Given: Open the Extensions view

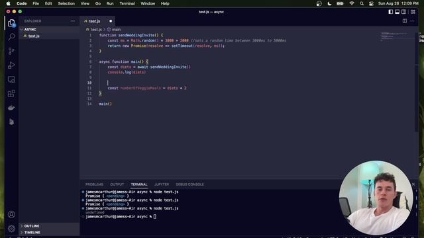Looking at the screenshot, I should click(11, 94).
